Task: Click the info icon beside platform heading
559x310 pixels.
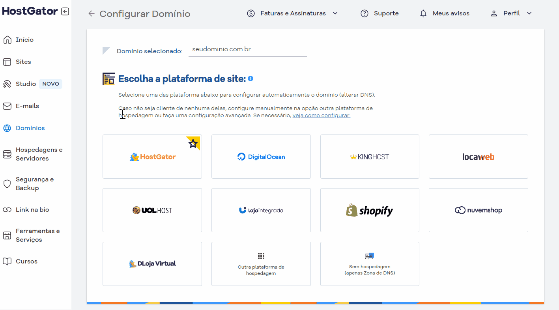Action: pyautogui.click(x=251, y=78)
